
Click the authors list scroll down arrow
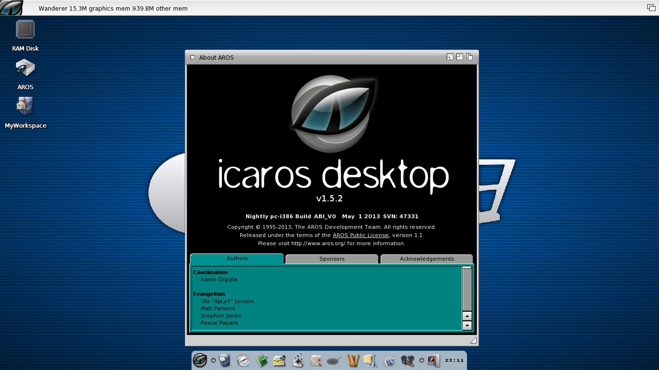tap(467, 325)
